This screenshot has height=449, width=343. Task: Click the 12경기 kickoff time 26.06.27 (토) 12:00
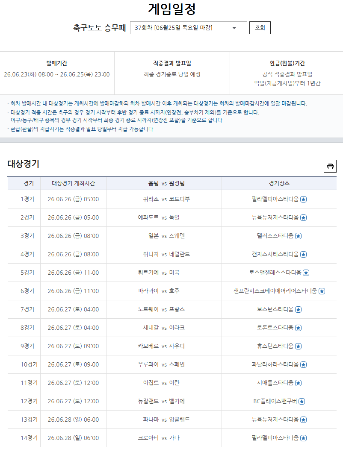point(74,401)
